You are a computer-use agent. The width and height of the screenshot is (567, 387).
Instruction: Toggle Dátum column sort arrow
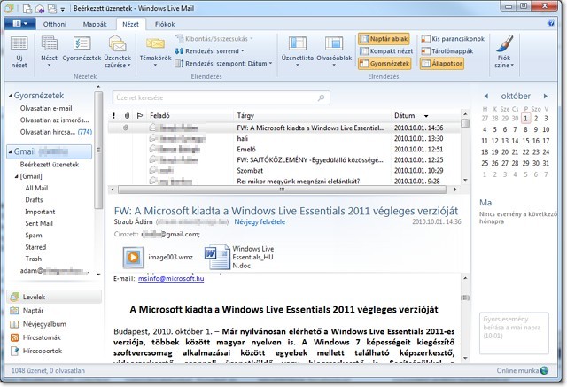[426, 116]
